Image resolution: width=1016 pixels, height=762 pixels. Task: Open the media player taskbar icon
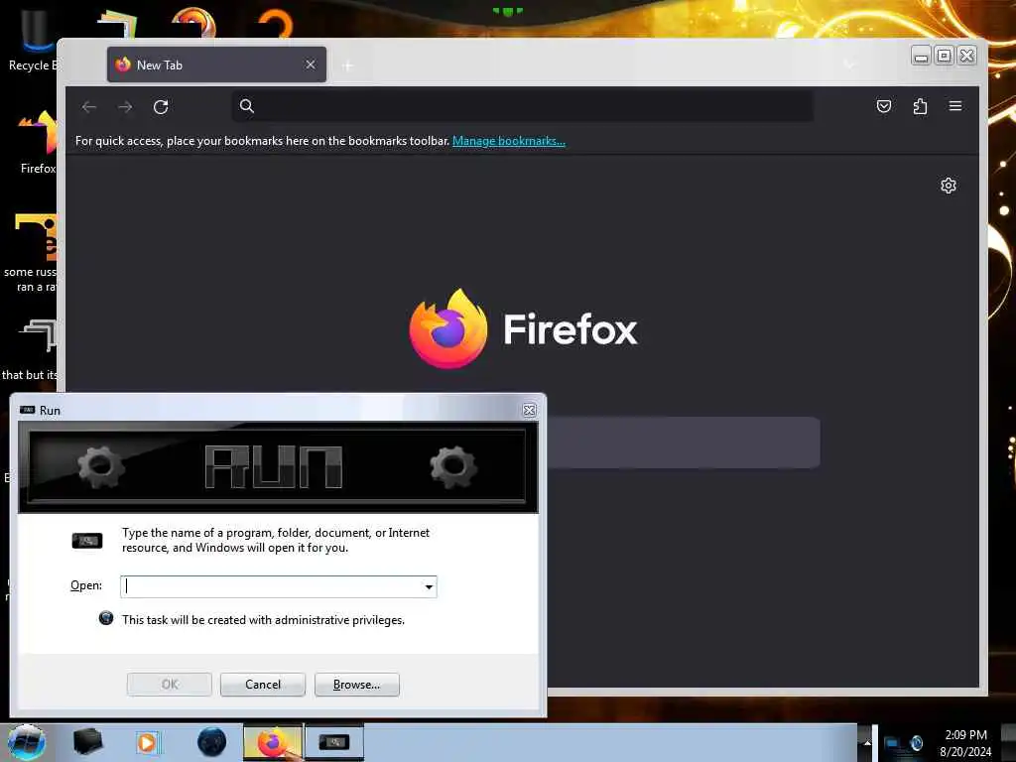pyautogui.click(x=148, y=742)
